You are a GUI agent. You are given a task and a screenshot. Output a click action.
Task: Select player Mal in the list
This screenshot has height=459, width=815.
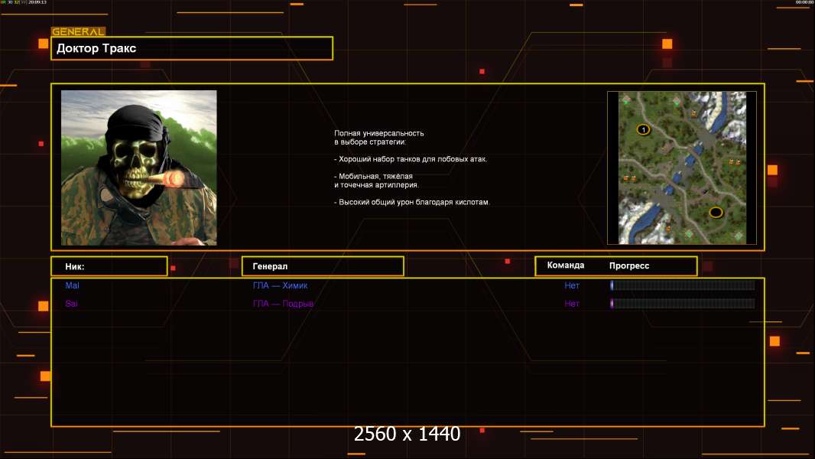click(72, 285)
